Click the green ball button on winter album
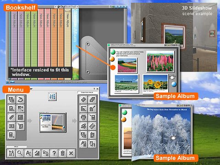This screenshot has height=165, width=220. tap(125, 112)
